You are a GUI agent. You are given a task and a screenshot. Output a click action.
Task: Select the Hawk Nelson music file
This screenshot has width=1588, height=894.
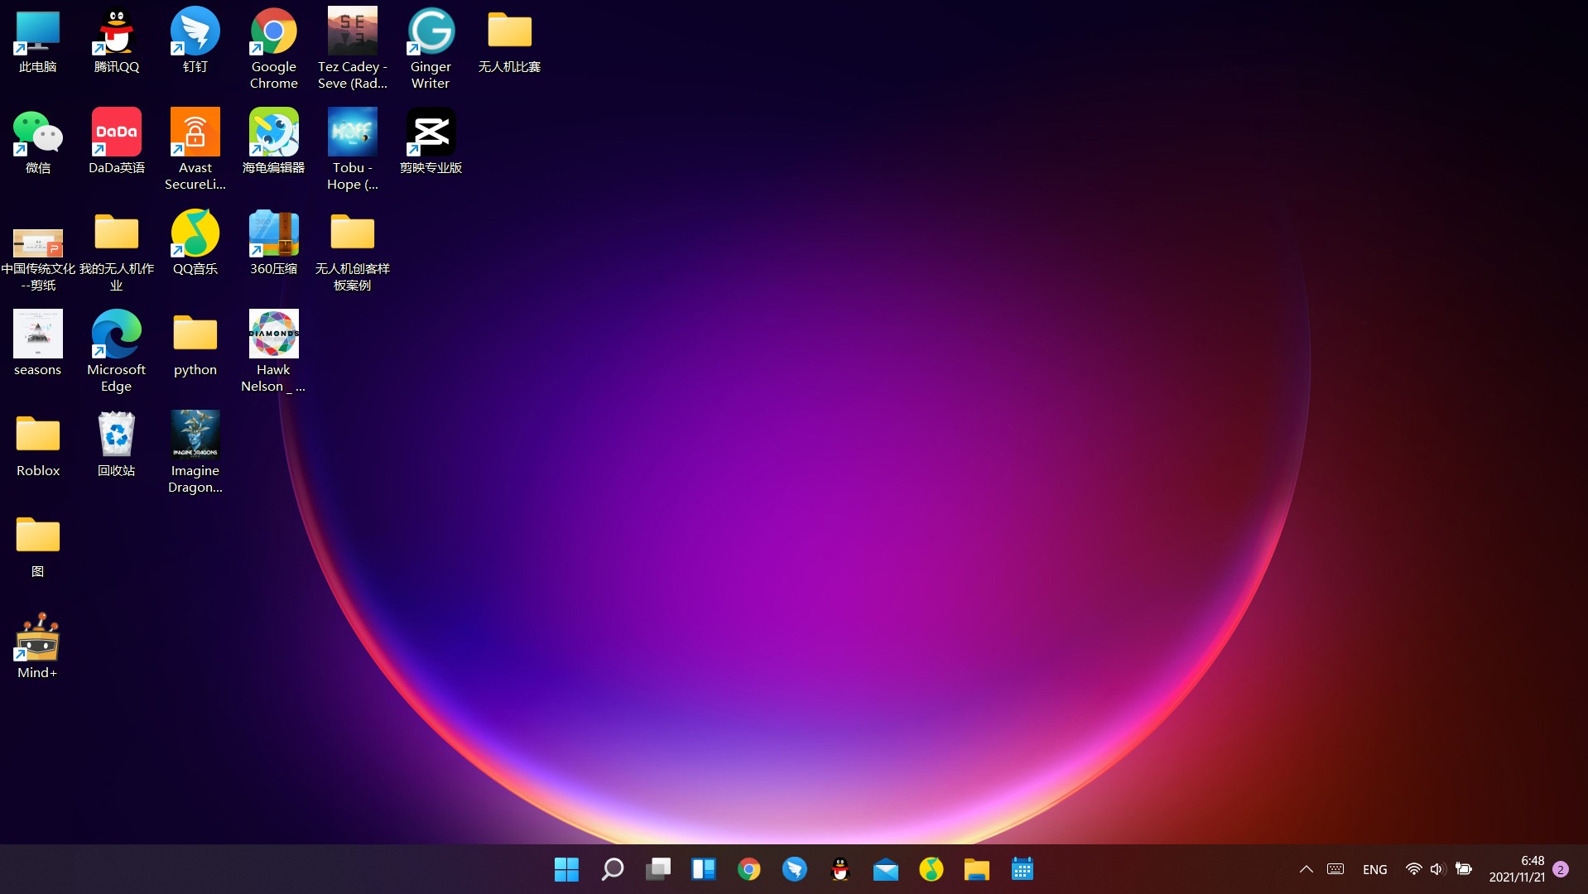[274, 352]
